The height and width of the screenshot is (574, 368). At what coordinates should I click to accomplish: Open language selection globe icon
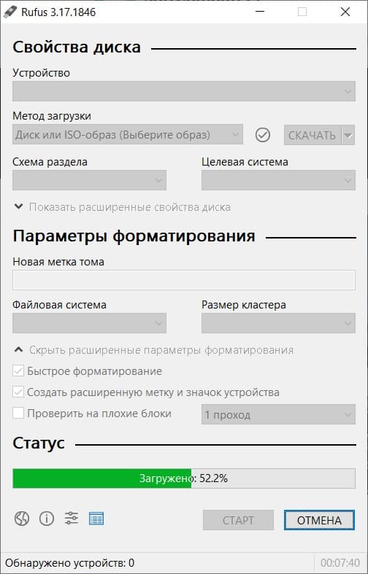[x=22, y=519]
